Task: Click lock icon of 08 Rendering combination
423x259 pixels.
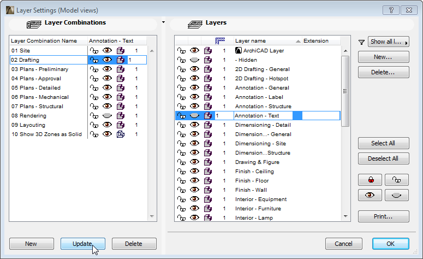Action: (x=94, y=116)
